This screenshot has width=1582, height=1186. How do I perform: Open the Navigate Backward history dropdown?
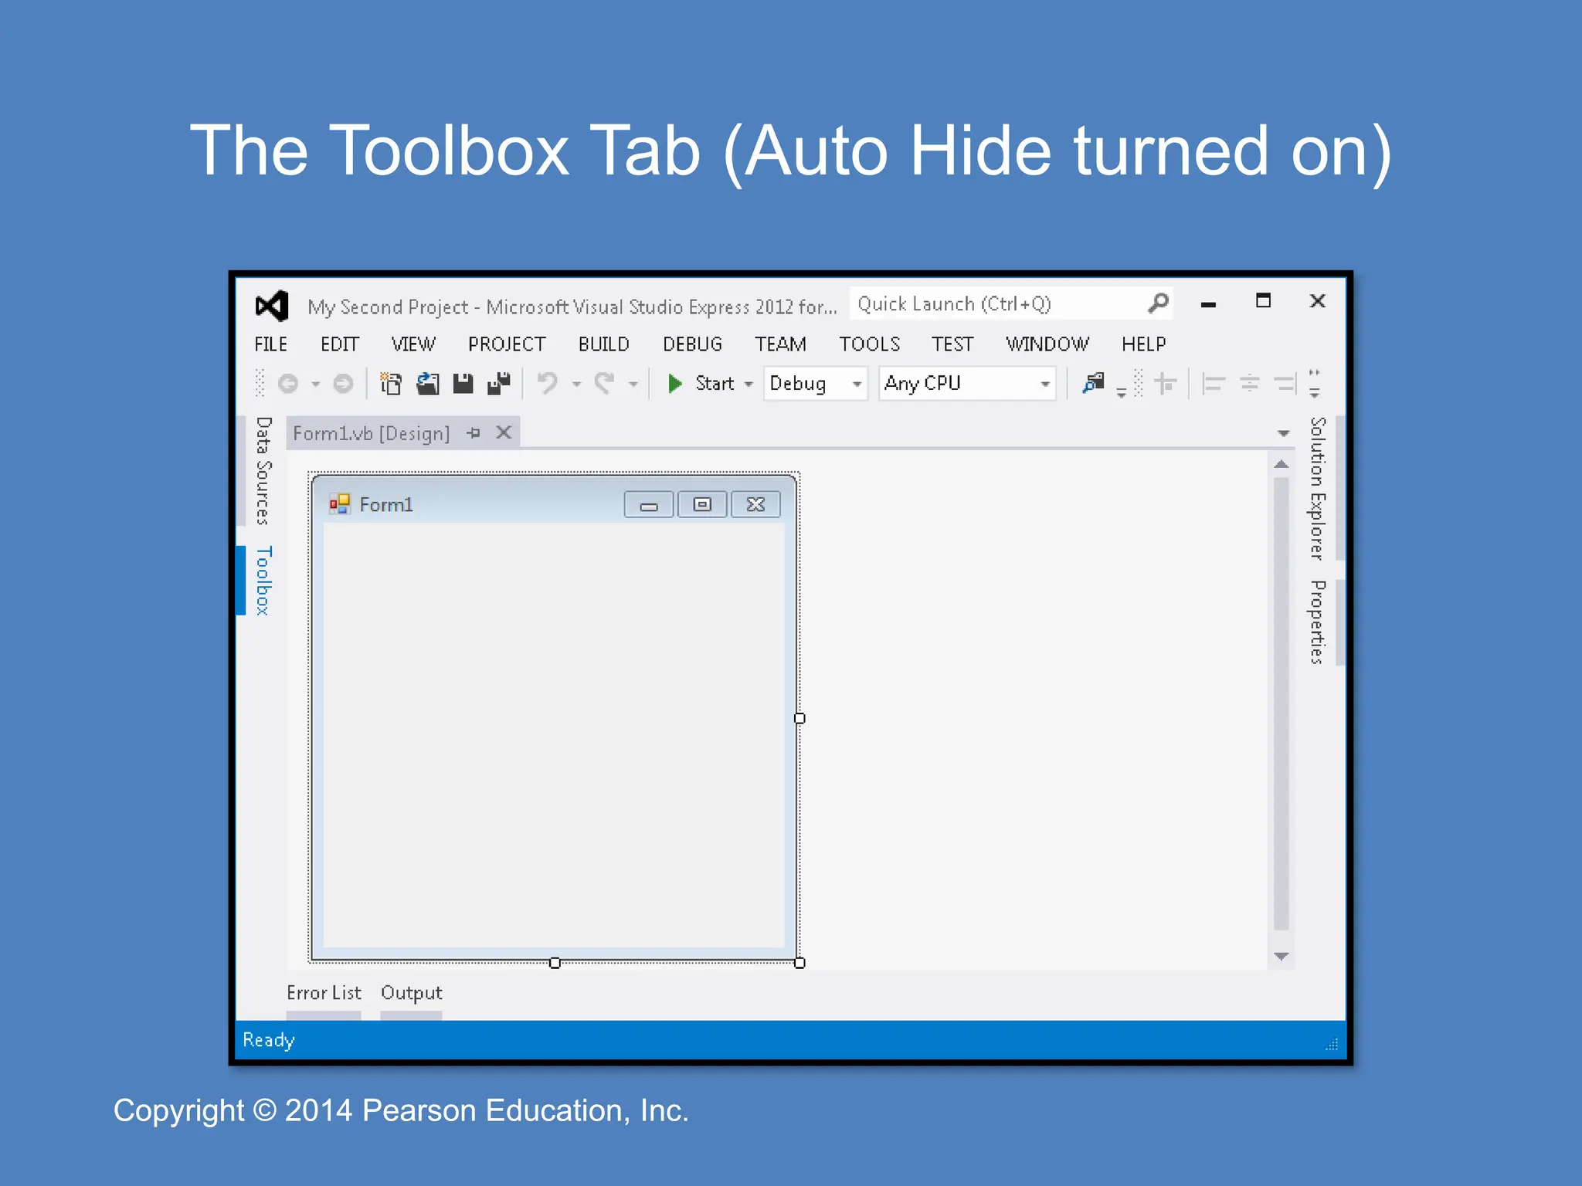315,385
